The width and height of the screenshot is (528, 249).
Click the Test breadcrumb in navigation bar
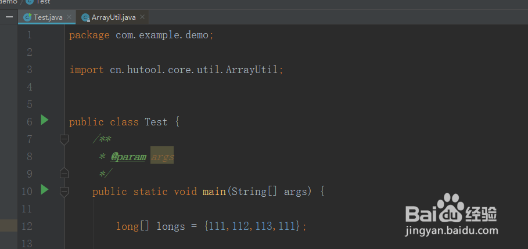tap(43, 2)
